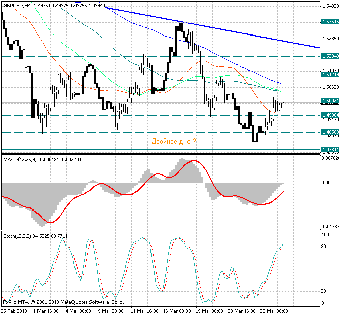Select the 1.48588 price level label
This screenshot has height=315, width=339.
coord(330,132)
